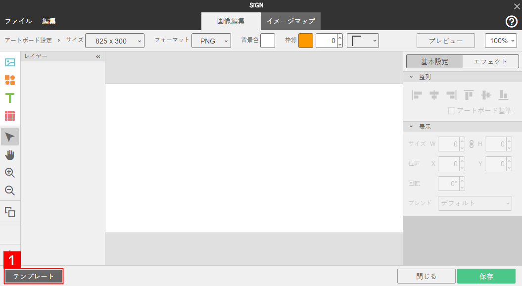Viewport: 522px width, 286px height.
Task: Open the help question mark icon
Action: 511,22
